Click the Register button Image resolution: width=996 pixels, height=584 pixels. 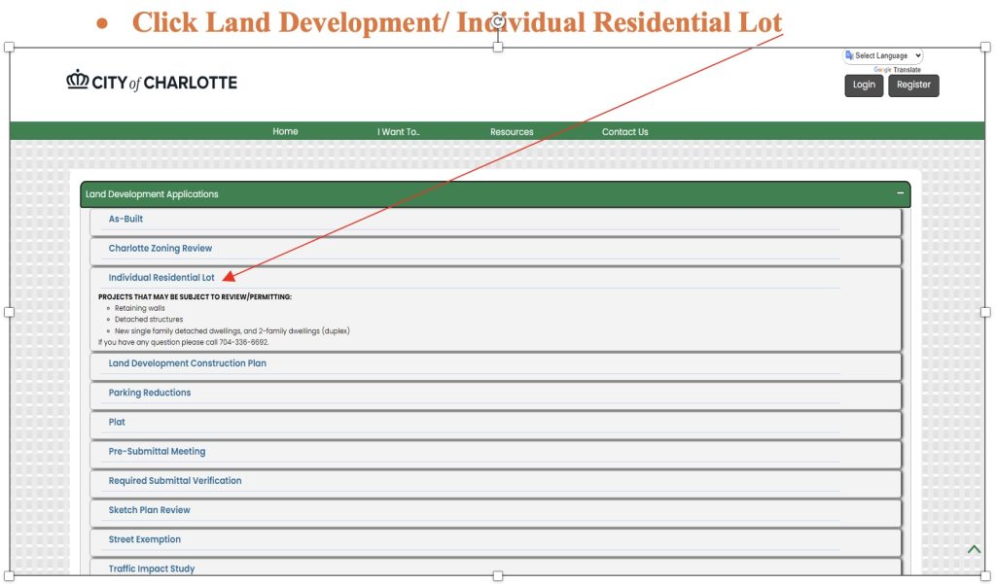[x=913, y=86]
